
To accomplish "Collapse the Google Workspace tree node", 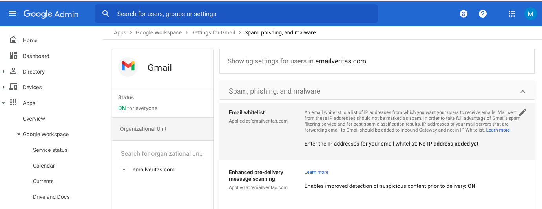I will point(19,134).
